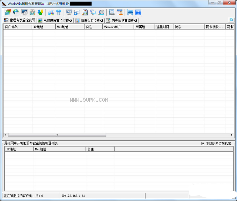This screenshot has width=237, height=202.
Task: Sort by the 客户机名 column header
Action: point(18,27)
